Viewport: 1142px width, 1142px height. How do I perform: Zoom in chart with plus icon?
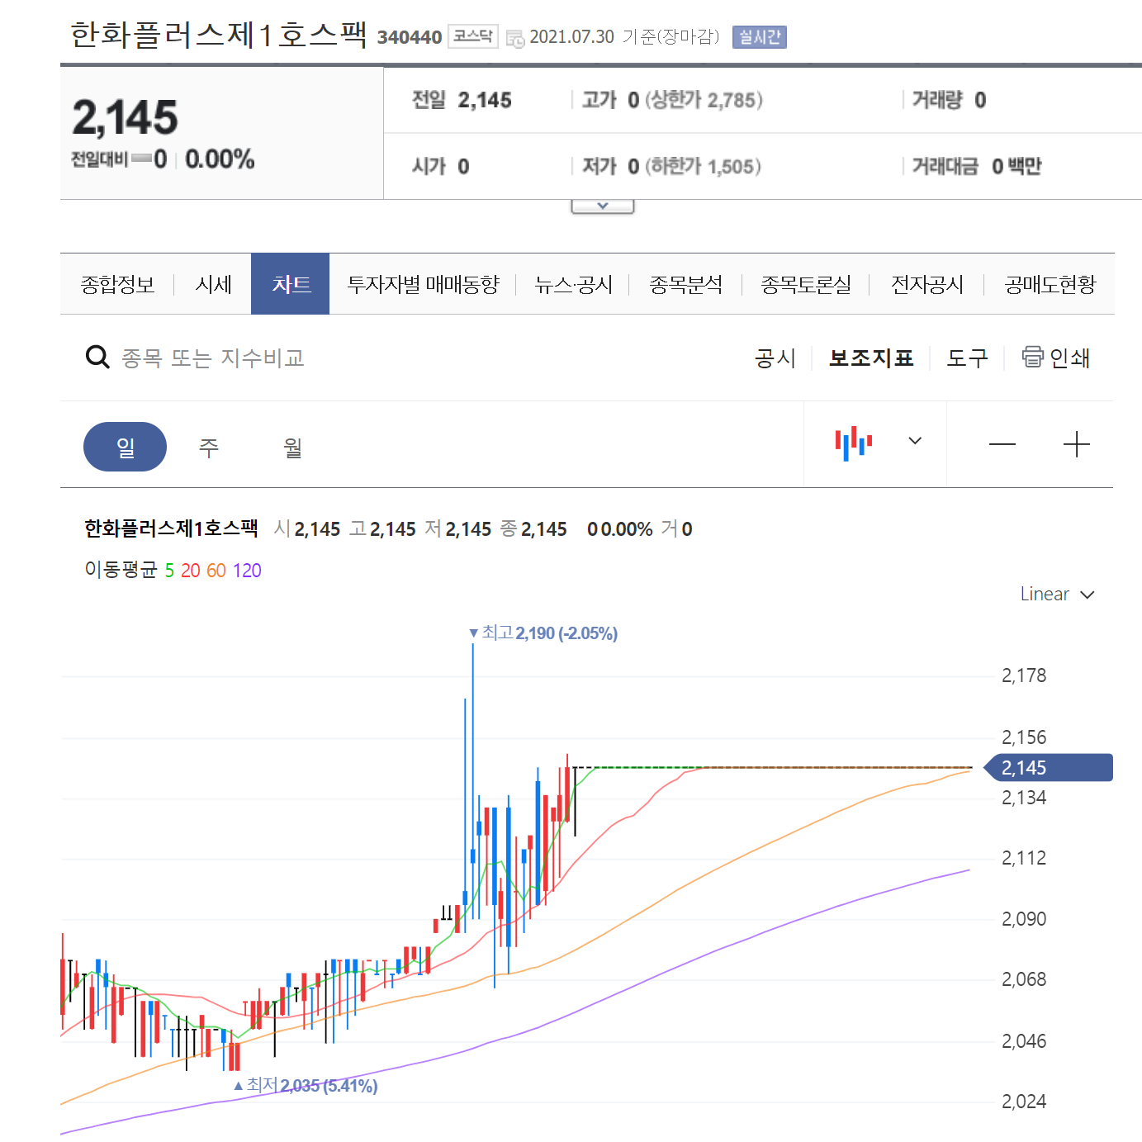coord(1077,444)
